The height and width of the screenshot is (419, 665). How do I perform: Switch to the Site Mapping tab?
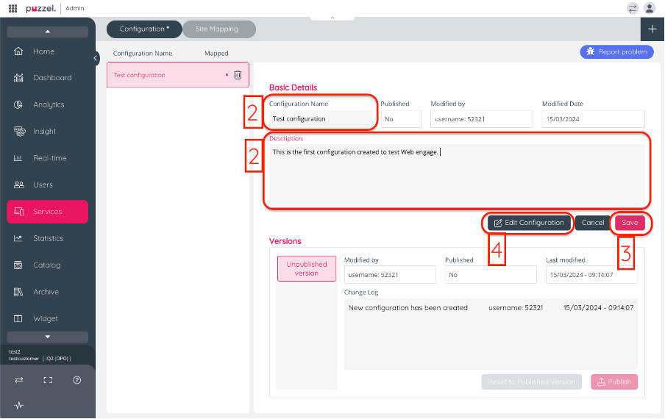pos(217,29)
